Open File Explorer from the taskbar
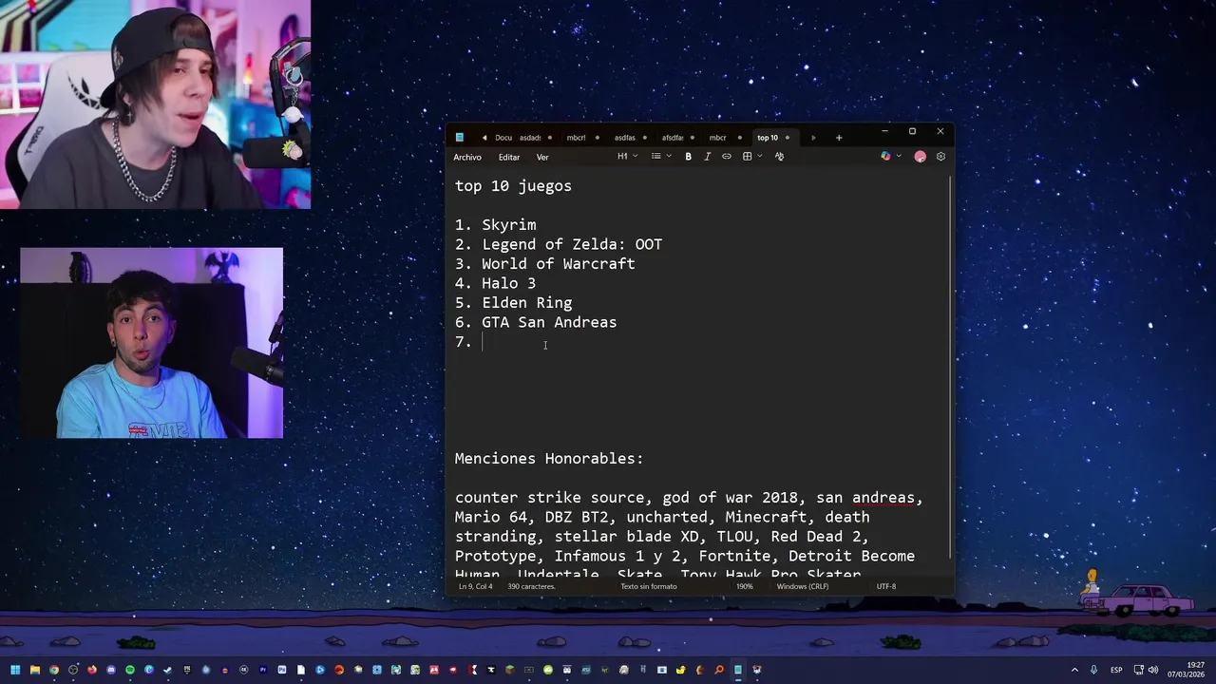Viewport: 1216px width, 684px height. (35, 670)
